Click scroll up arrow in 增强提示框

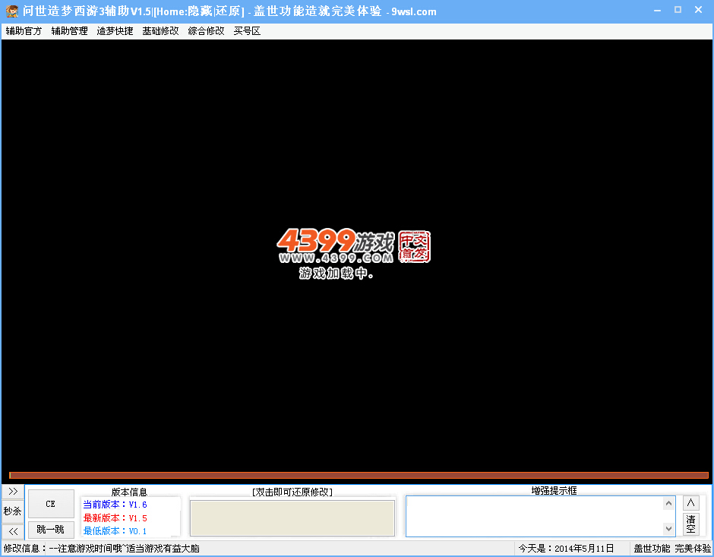pos(668,503)
